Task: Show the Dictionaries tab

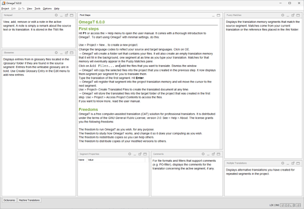Action: (x=9, y=200)
